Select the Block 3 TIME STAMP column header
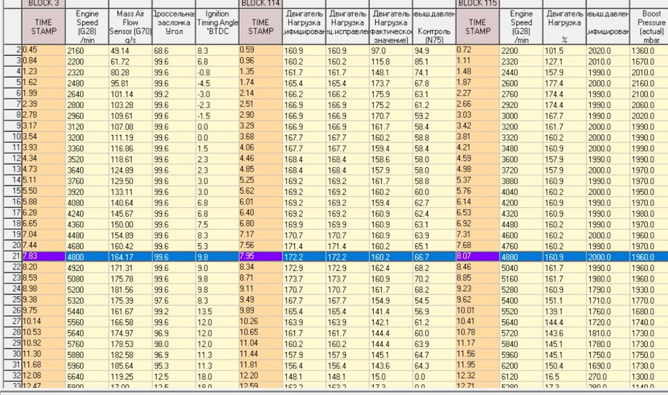The image size is (668, 395). (x=43, y=26)
